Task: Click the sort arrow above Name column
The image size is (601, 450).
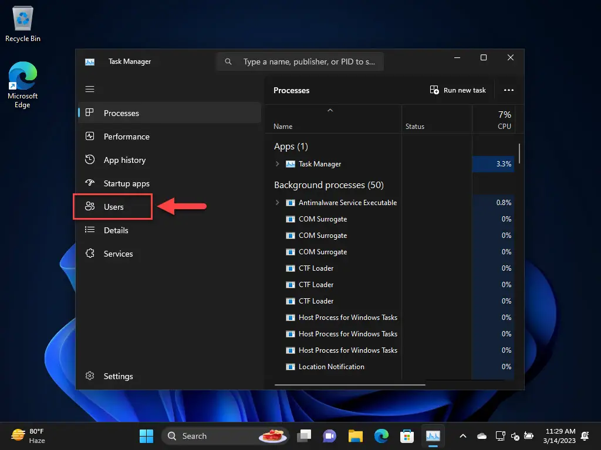Action: (330, 110)
